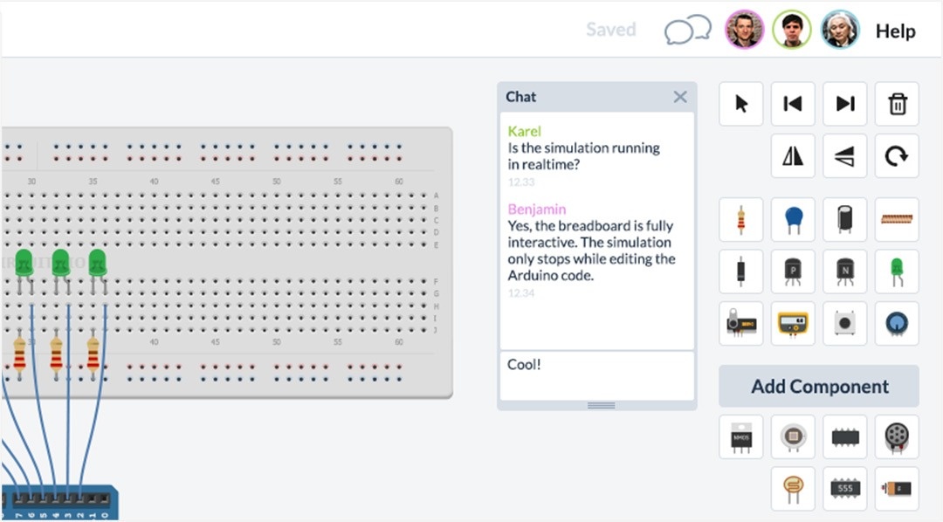Delete selection with the trash icon
The height and width of the screenshot is (522, 943).
tap(897, 105)
